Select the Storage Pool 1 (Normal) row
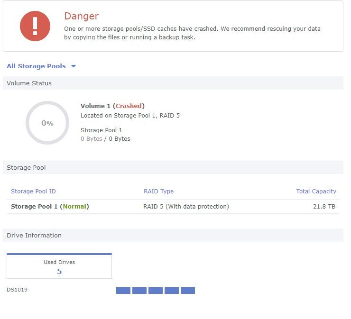Screen dimensions: 351x319 click(x=173, y=207)
